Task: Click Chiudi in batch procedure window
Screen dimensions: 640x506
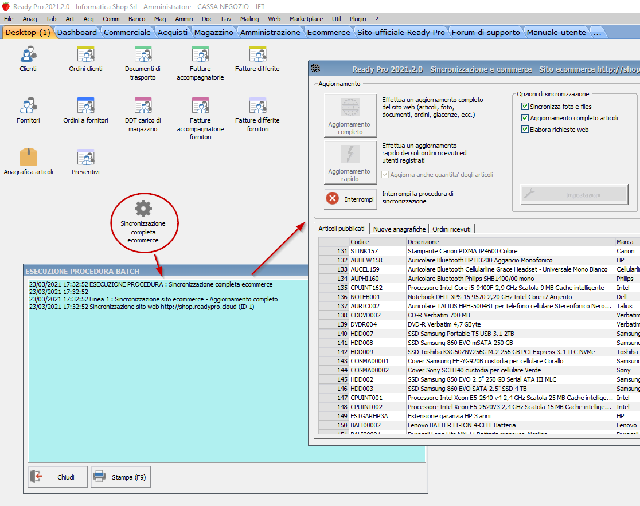Action: click(57, 477)
